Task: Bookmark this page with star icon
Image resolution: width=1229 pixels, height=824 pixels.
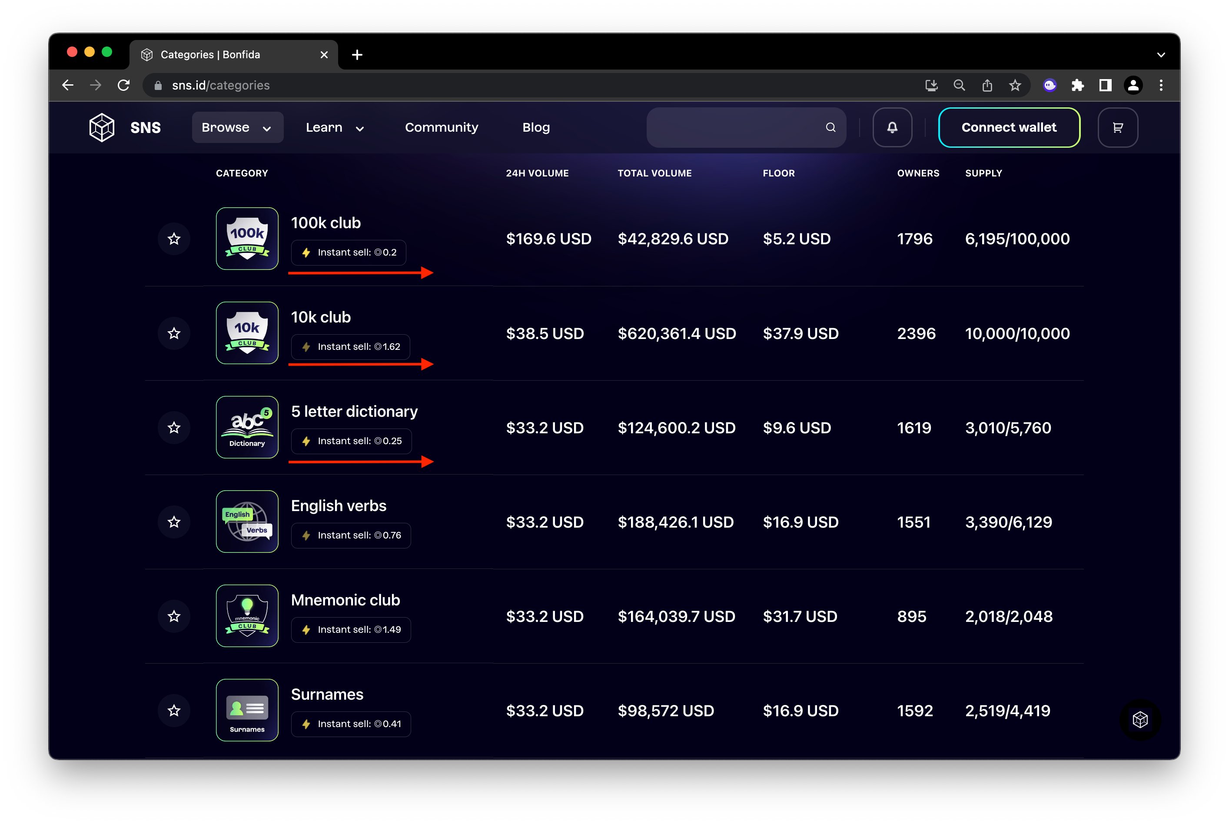Action: coord(1015,85)
